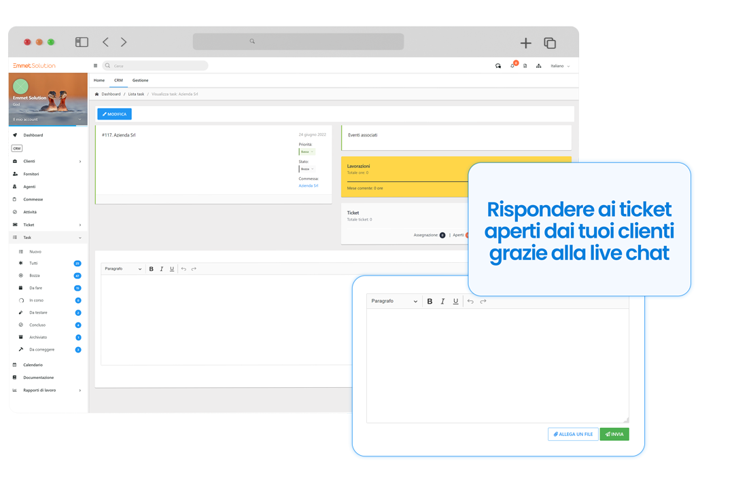
Task: Click Underline in the front editor toolbar
Action: [455, 302]
